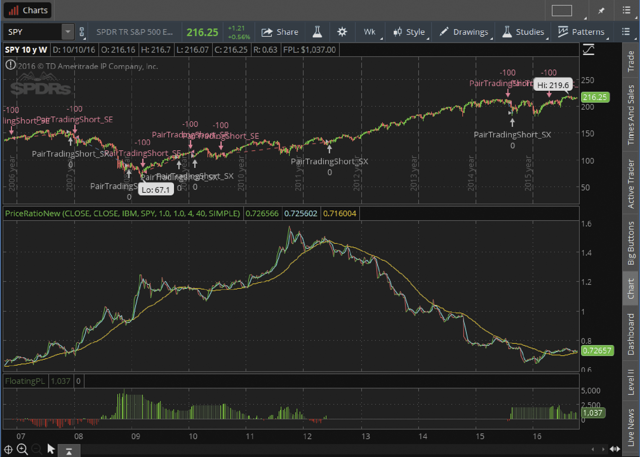640x457 pixels.
Task: Click the PriceRatioNew study label
Action: 123,214
